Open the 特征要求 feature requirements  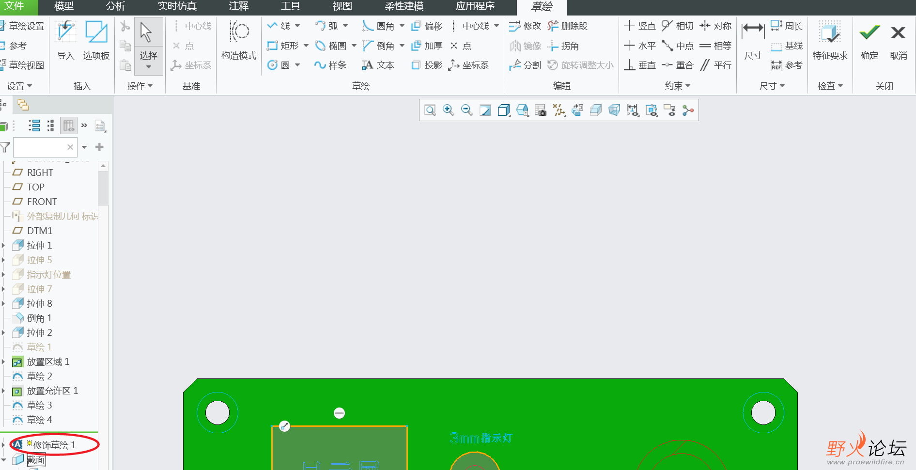point(830,41)
